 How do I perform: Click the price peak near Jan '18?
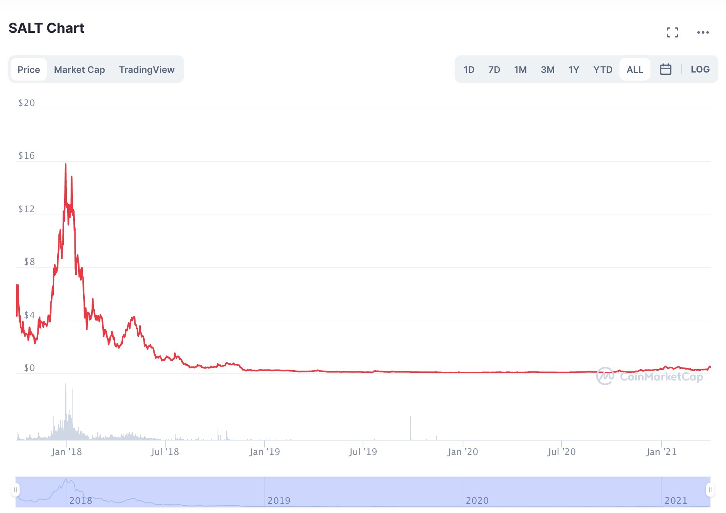click(x=66, y=165)
